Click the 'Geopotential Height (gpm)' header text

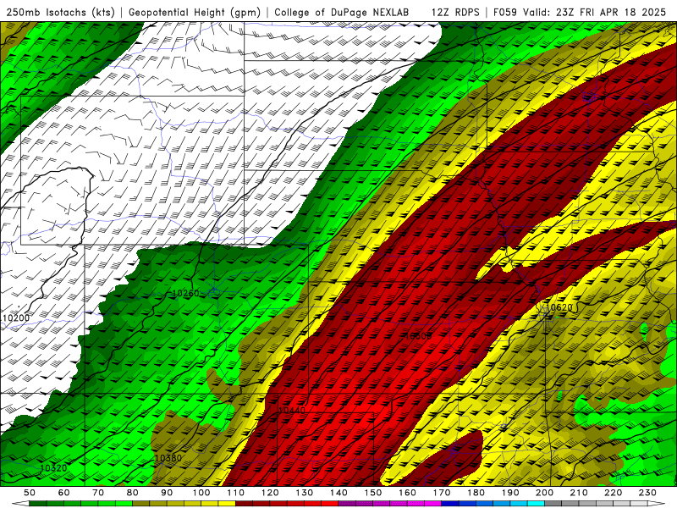(195, 12)
